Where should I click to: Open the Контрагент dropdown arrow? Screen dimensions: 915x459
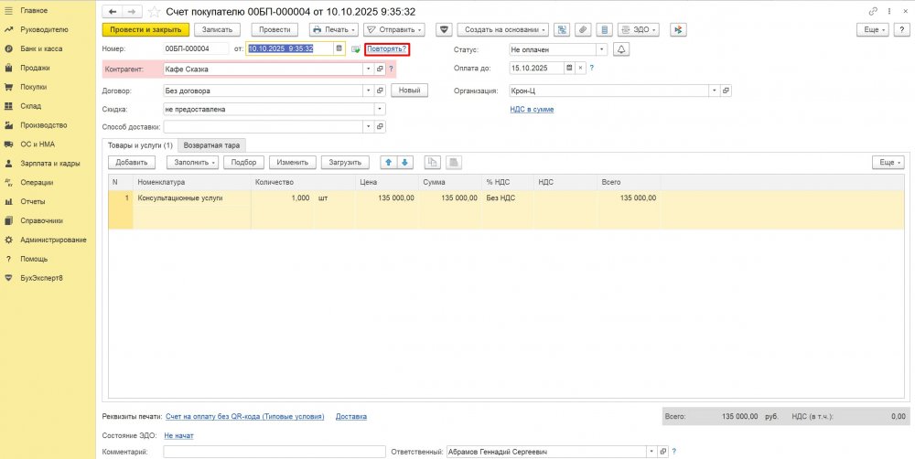click(x=368, y=69)
